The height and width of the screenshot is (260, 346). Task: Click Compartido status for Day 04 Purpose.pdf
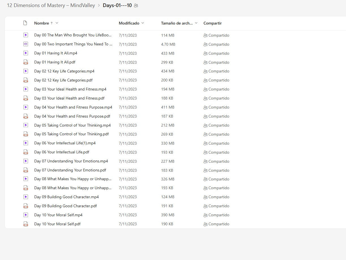point(216,116)
